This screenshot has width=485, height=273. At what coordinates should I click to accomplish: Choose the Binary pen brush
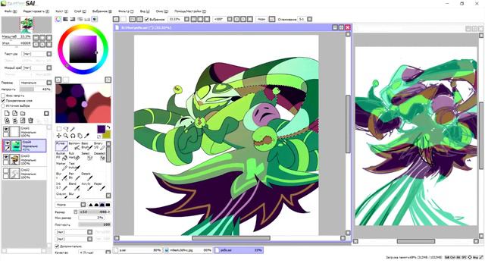(x=99, y=146)
